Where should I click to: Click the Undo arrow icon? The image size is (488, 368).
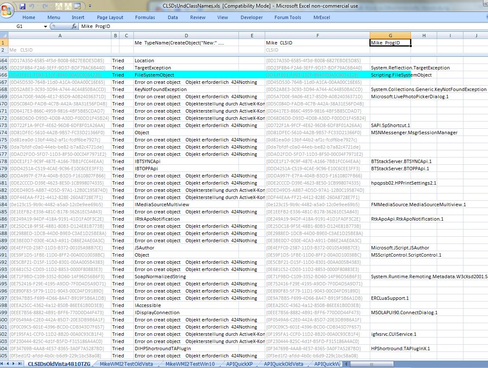pyautogui.click(x=31, y=6)
